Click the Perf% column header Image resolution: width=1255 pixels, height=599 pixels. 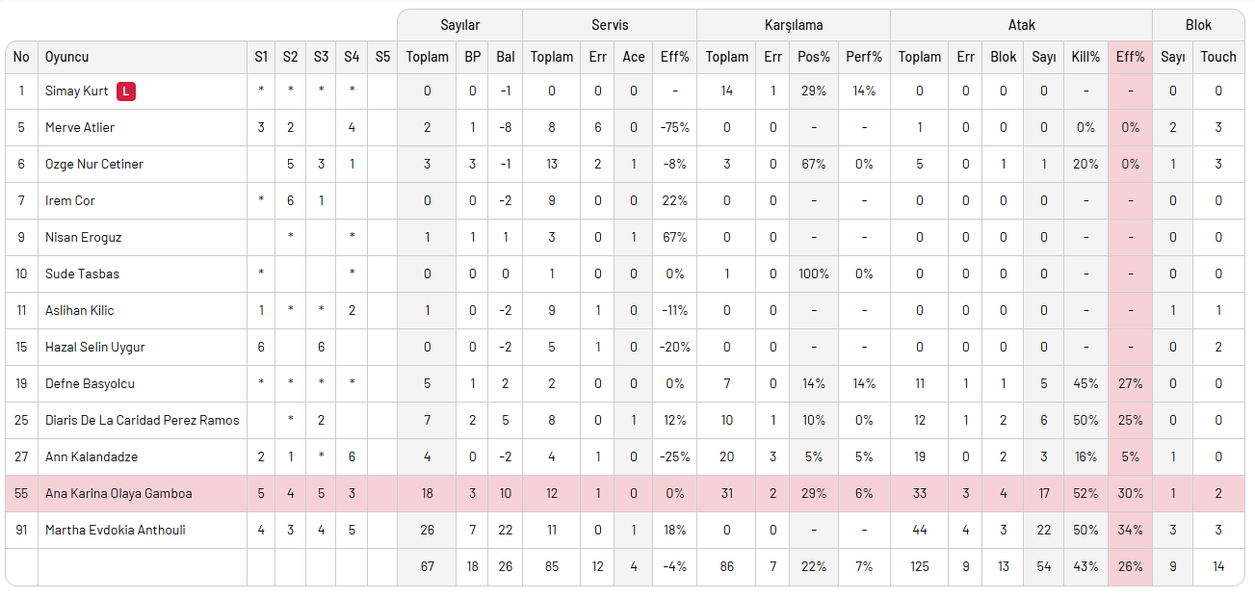point(864,57)
